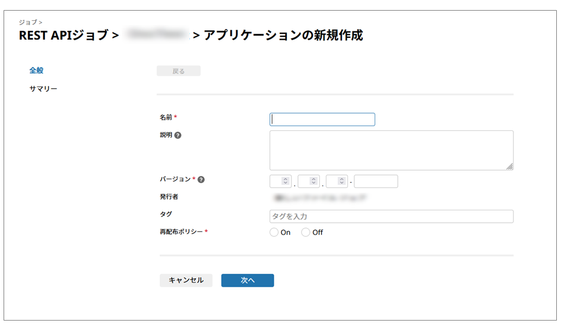Click the resize handle of description textarea

pos(509,167)
